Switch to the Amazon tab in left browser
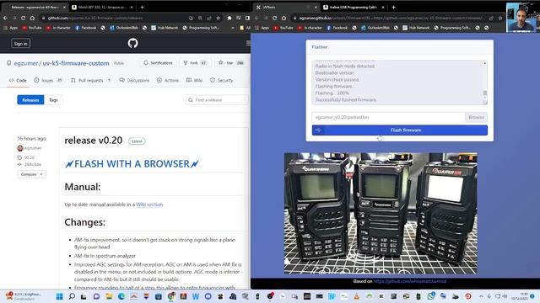This screenshot has height=303, width=540. pos(102,8)
